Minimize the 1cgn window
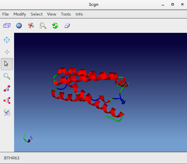The width and height of the screenshot is (187, 164). tap(163, 5)
